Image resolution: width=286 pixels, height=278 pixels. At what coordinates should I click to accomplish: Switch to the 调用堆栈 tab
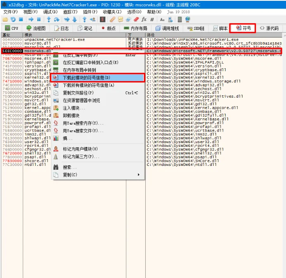tap(167, 29)
